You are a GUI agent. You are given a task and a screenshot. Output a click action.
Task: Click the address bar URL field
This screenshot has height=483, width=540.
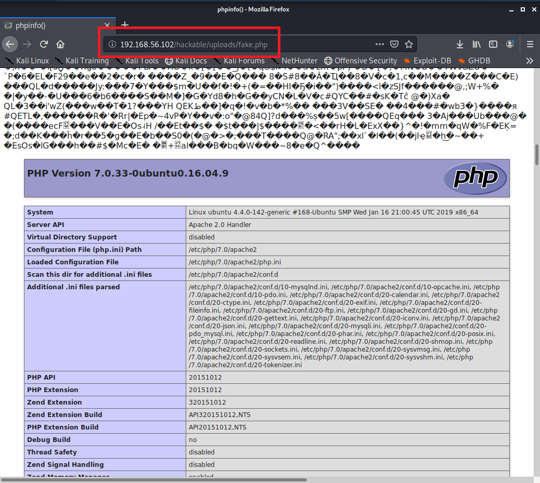point(234,45)
